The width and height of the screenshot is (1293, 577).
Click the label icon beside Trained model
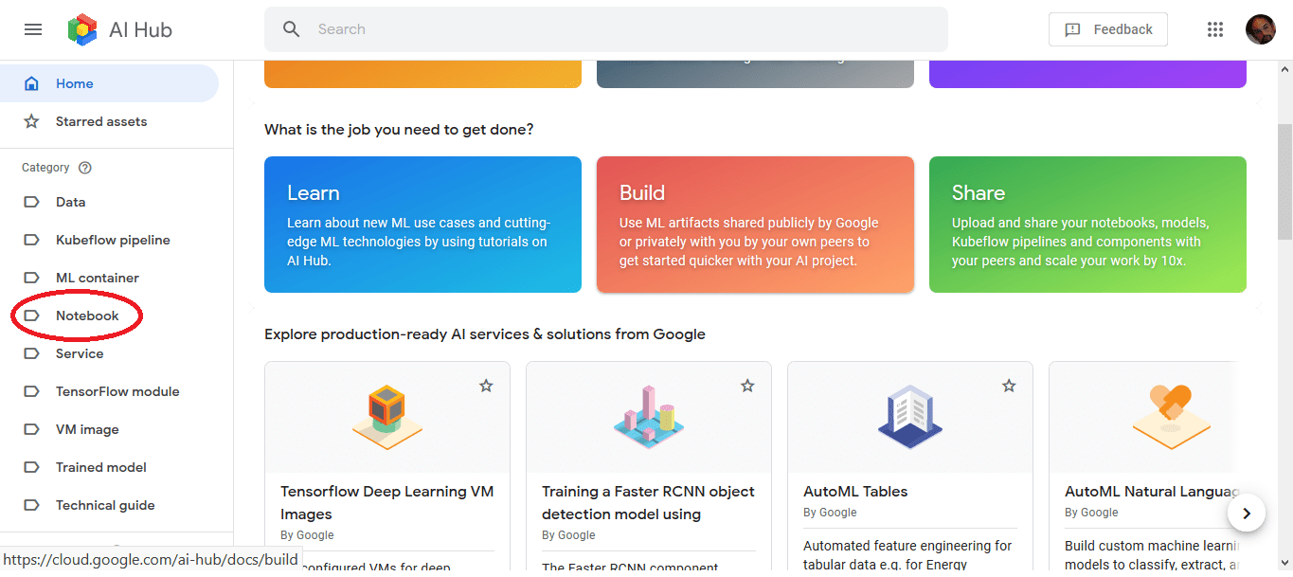[x=31, y=467]
